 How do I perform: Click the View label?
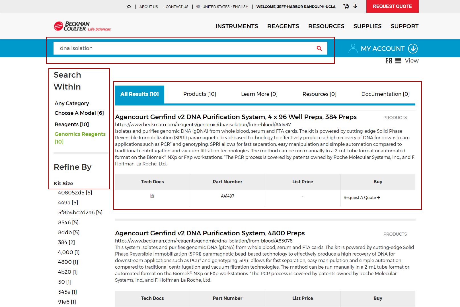[x=412, y=61]
